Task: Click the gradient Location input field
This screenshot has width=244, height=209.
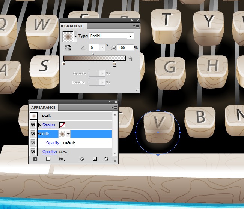Action: (94, 82)
